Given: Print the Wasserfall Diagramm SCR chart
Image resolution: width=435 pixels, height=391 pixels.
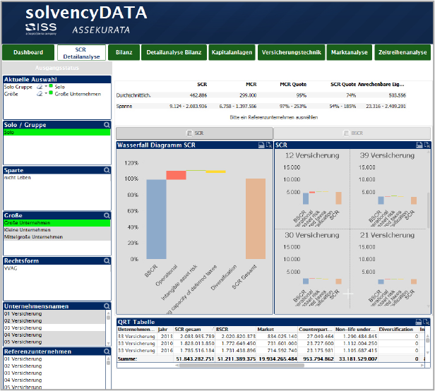Looking at the screenshot, I should [261, 145].
